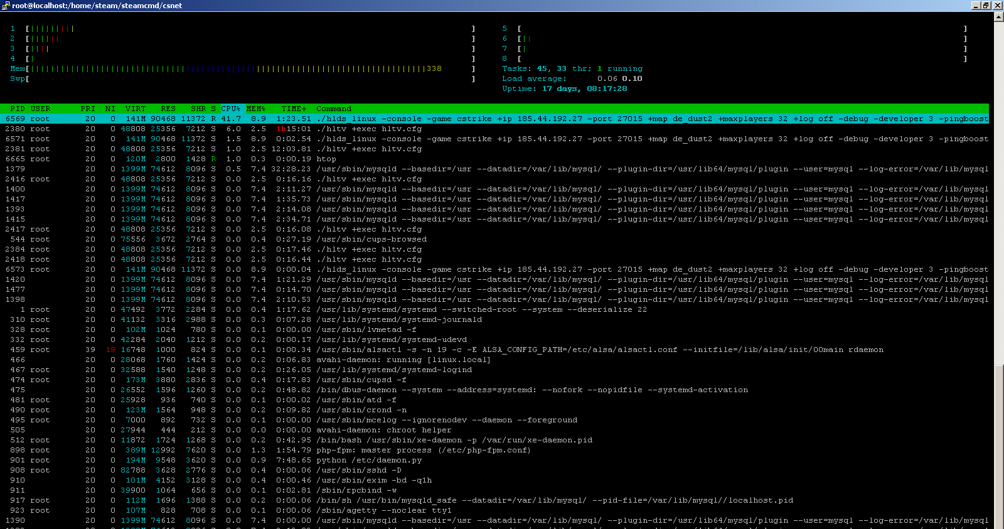Sort processes by the PID column header
Viewport: 1004px width, 529px height.
(x=18, y=109)
